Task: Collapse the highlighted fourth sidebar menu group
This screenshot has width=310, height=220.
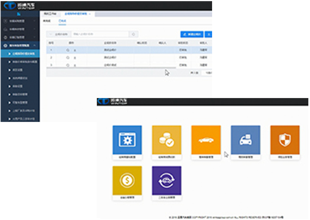Action: click(x=20, y=46)
